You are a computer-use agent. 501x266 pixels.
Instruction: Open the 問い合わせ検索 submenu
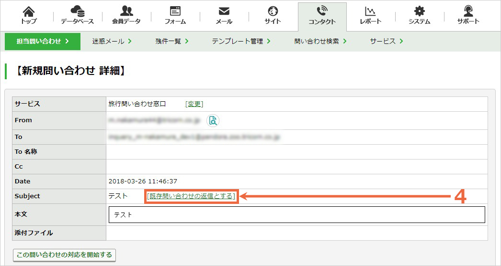(x=320, y=42)
